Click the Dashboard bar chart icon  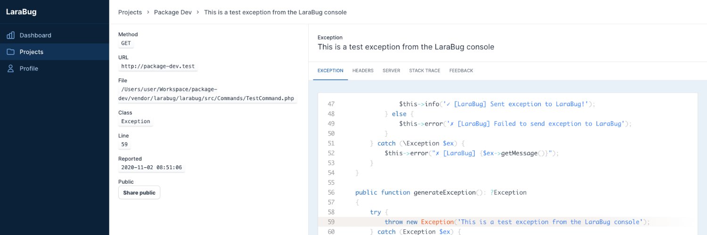coord(10,35)
